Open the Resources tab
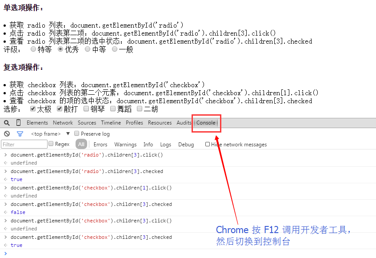376x258 pixels. pos(160,123)
